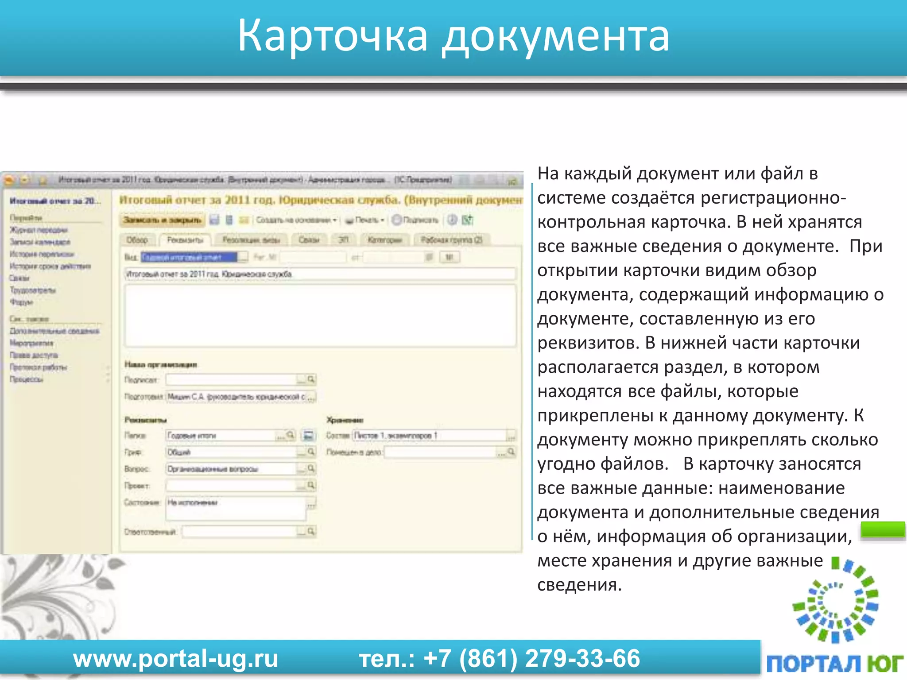
Task: Open 'Связи' link in the left panel
Action: coord(20,278)
